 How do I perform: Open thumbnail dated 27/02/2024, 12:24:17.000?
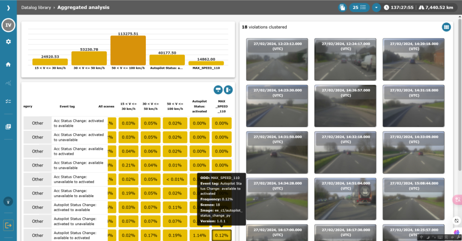345,59
